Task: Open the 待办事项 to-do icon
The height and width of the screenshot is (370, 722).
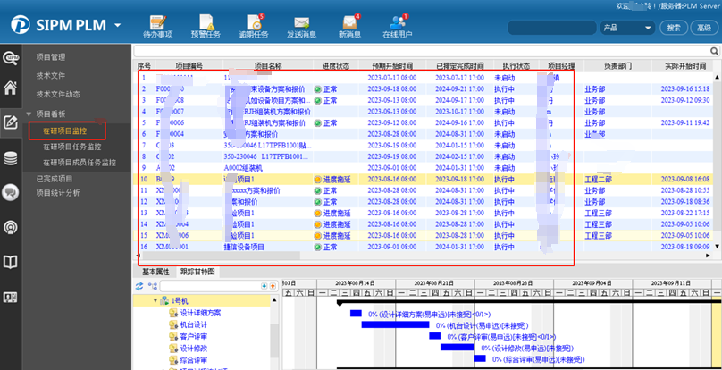Action: pyautogui.click(x=157, y=25)
